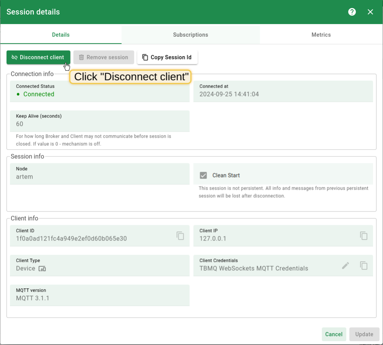Viewport: 383px width, 345px height.
Task: Open help via the question mark icon
Action: [x=352, y=12]
